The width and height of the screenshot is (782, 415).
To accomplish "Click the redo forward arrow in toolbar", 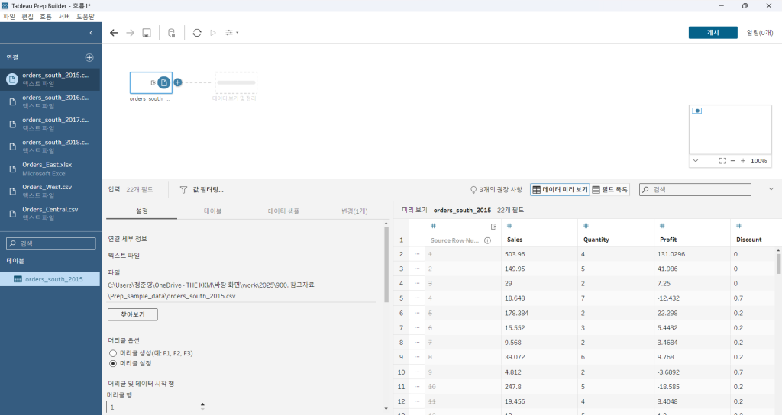I will pos(130,33).
